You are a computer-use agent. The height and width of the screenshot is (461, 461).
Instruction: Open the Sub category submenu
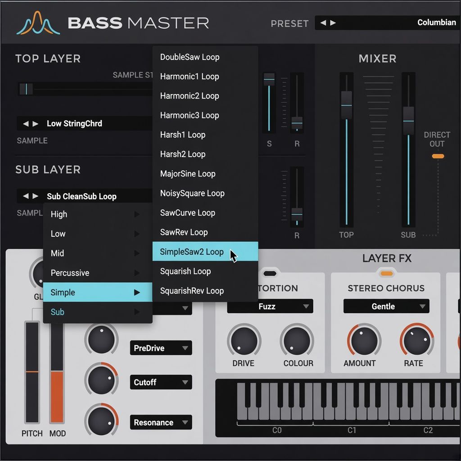coord(98,312)
